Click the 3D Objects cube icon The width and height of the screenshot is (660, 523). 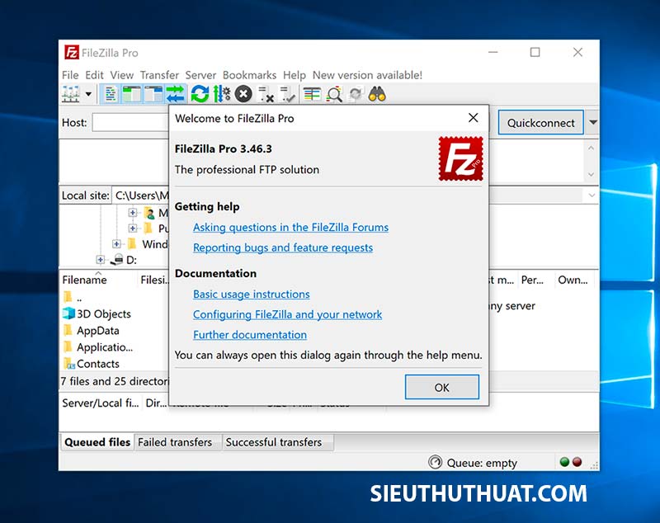pyautogui.click(x=68, y=313)
